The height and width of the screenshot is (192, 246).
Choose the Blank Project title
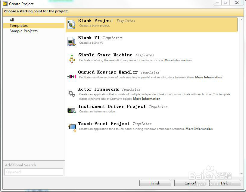[x=95, y=21]
